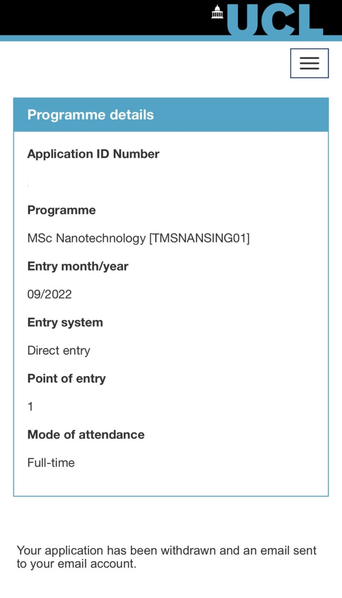
Task: Click the black banner left of UCL logo
Action: click(101, 17)
